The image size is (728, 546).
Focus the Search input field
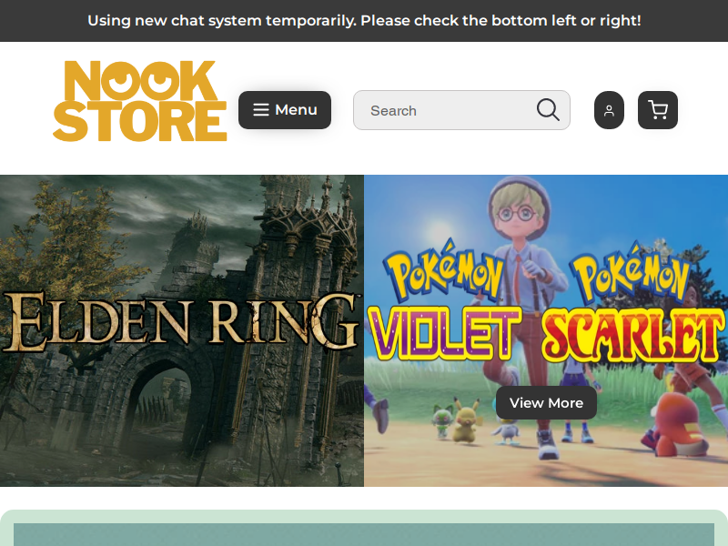tap(461, 110)
